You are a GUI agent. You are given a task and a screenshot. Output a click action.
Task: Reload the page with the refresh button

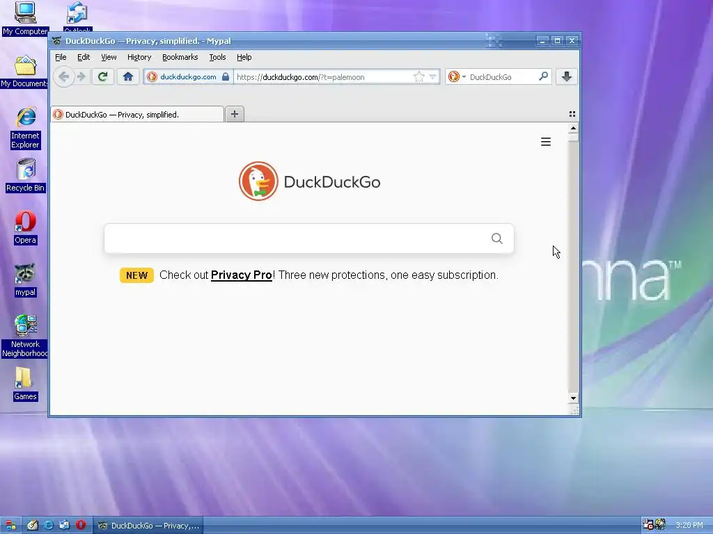click(x=103, y=76)
